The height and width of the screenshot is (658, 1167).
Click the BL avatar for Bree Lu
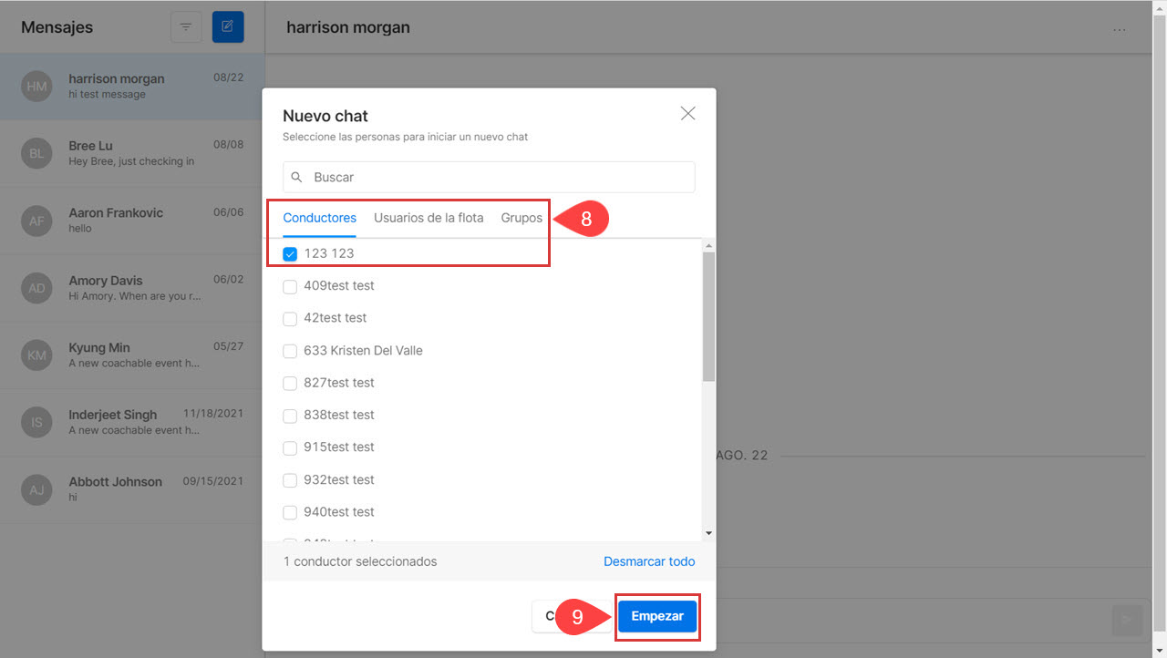click(36, 153)
